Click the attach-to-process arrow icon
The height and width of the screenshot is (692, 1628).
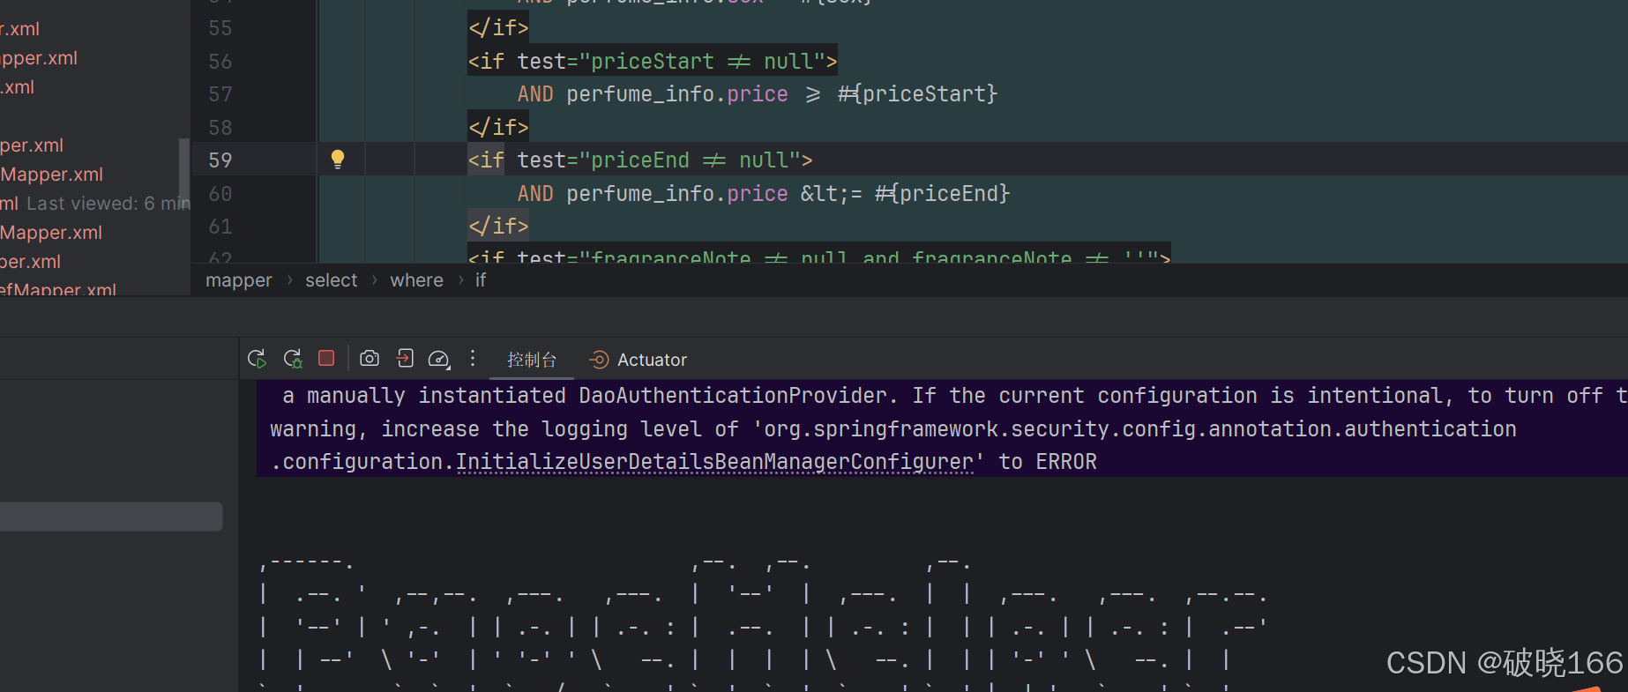(405, 358)
